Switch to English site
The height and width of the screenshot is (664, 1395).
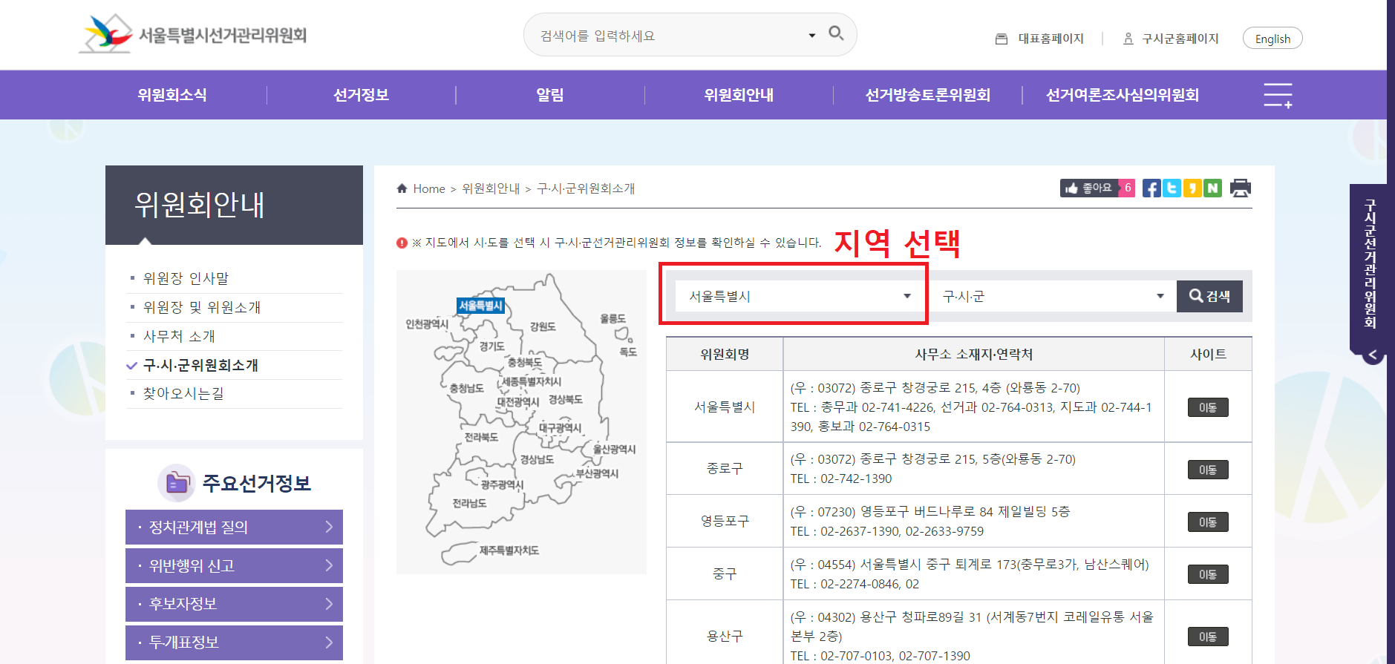click(1273, 39)
